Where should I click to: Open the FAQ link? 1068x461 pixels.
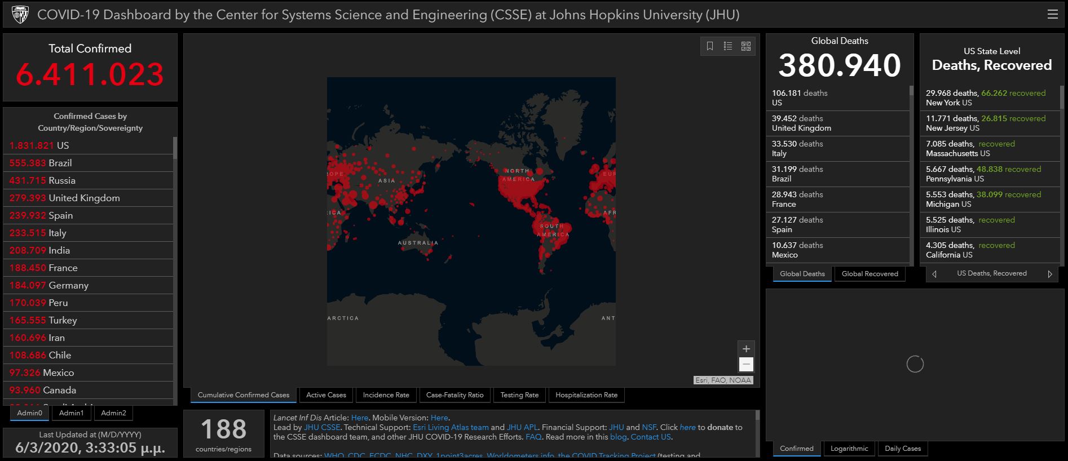(x=533, y=437)
